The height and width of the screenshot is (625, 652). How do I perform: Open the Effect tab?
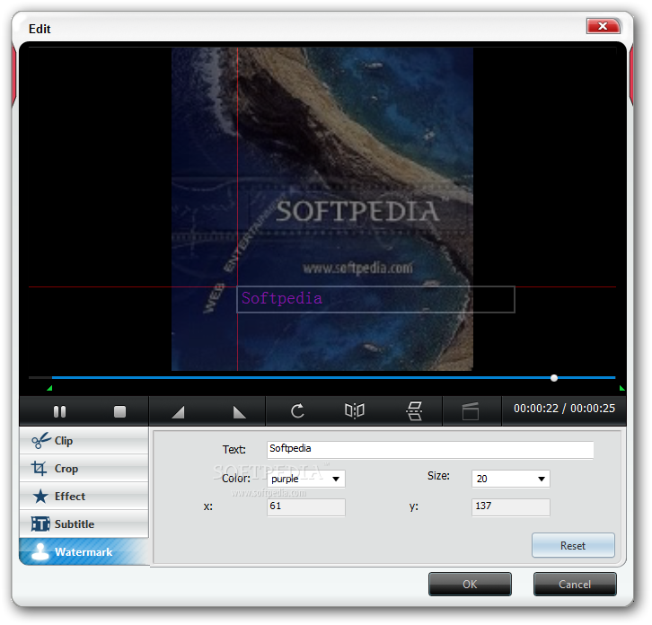84,496
